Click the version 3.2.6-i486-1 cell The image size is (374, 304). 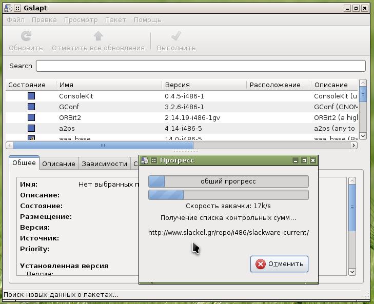point(184,107)
